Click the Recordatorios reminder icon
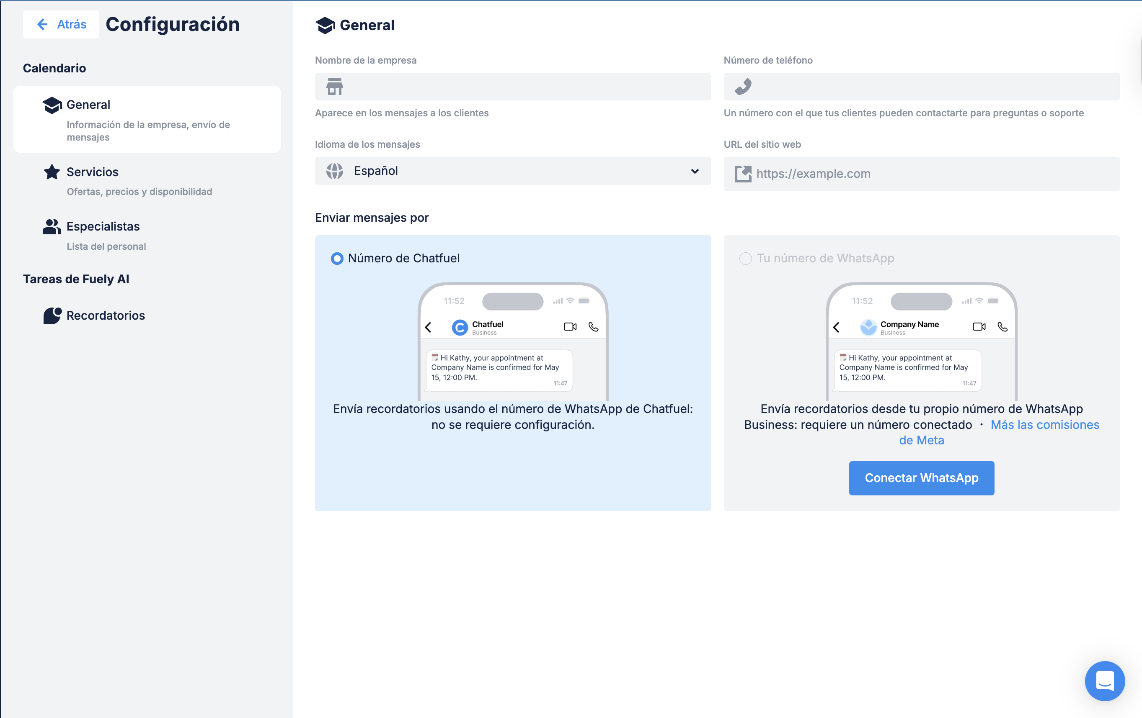Screen dimensions: 1142x718 tap(52, 315)
